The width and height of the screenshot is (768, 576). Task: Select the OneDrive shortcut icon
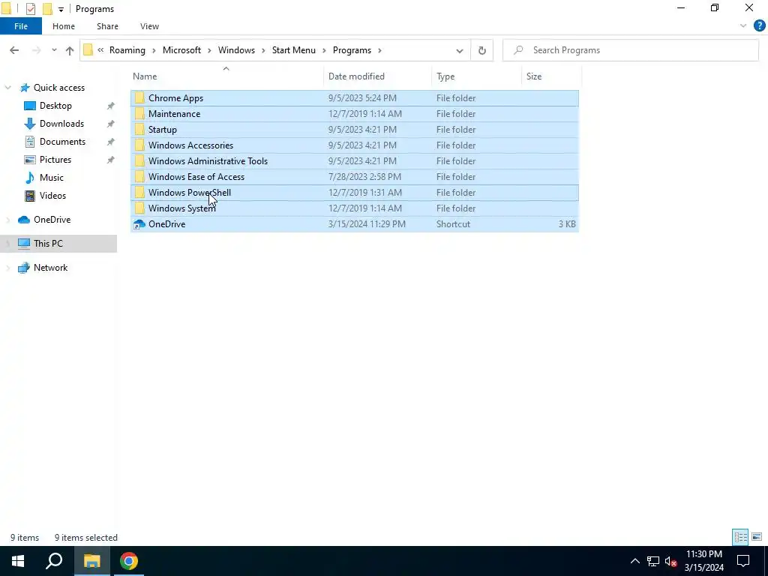(139, 223)
